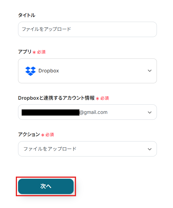Open the ファイルをアップロード action dropdown
Viewport: 173px width, 208px height.
87,149
